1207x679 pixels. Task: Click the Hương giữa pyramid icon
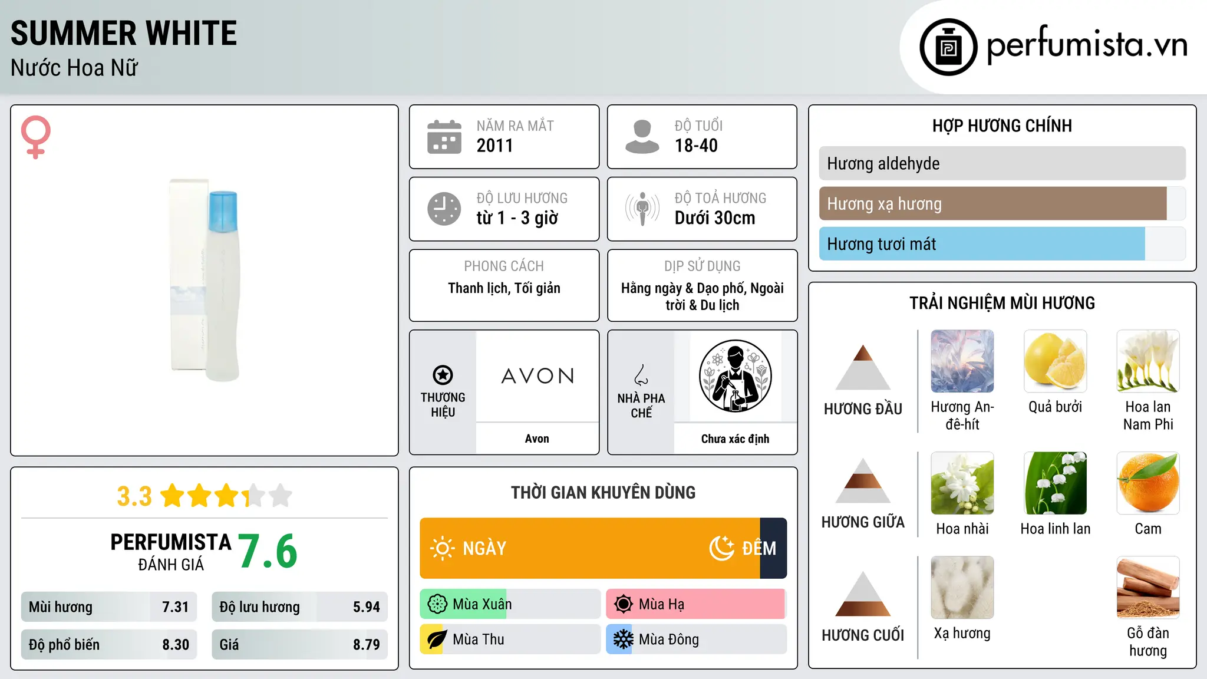pos(863,480)
